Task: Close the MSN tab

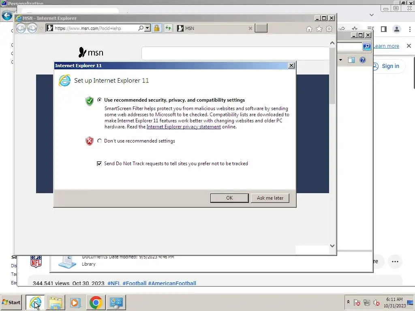Action: (250, 28)
